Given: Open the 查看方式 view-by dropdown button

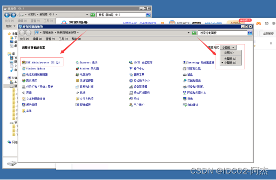Looking at the screenshot, I should (x=228, y=47).
